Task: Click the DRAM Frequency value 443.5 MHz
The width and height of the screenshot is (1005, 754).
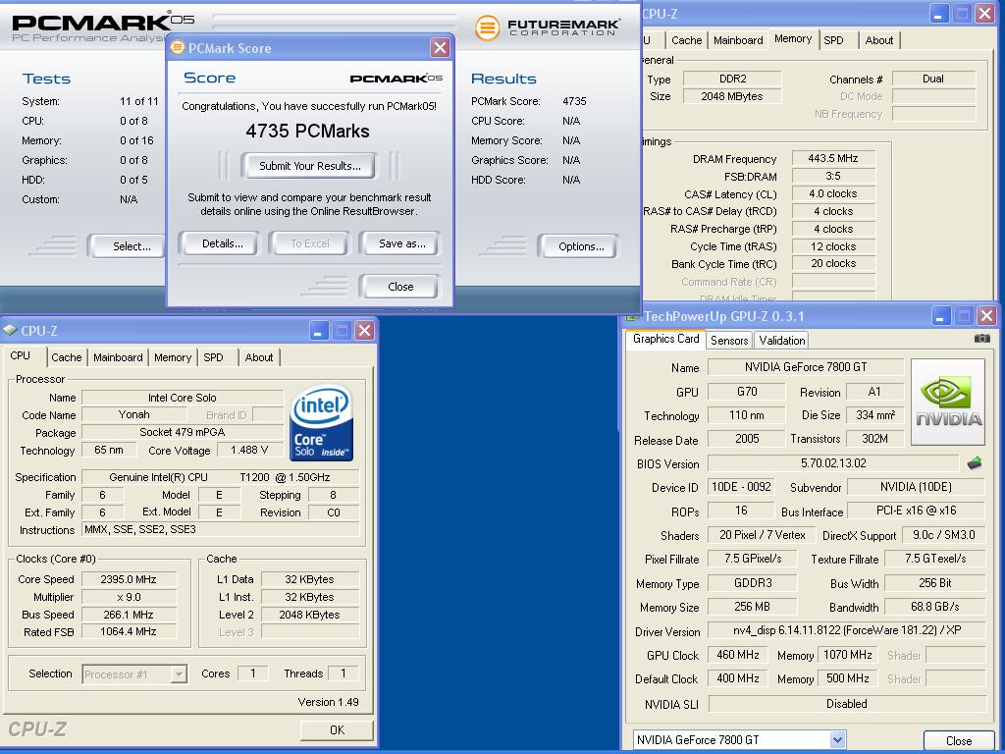Action: (832, 158)
